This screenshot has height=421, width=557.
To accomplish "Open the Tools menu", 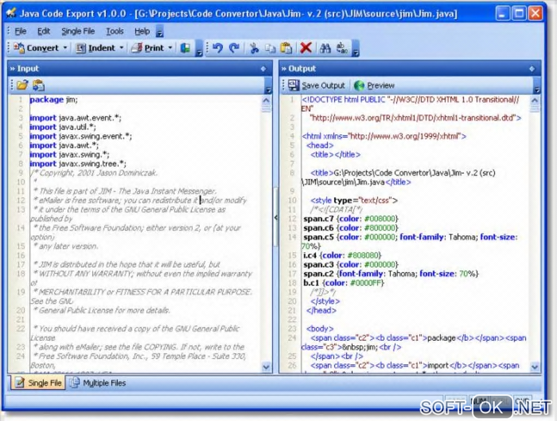I will click(115, 31).
